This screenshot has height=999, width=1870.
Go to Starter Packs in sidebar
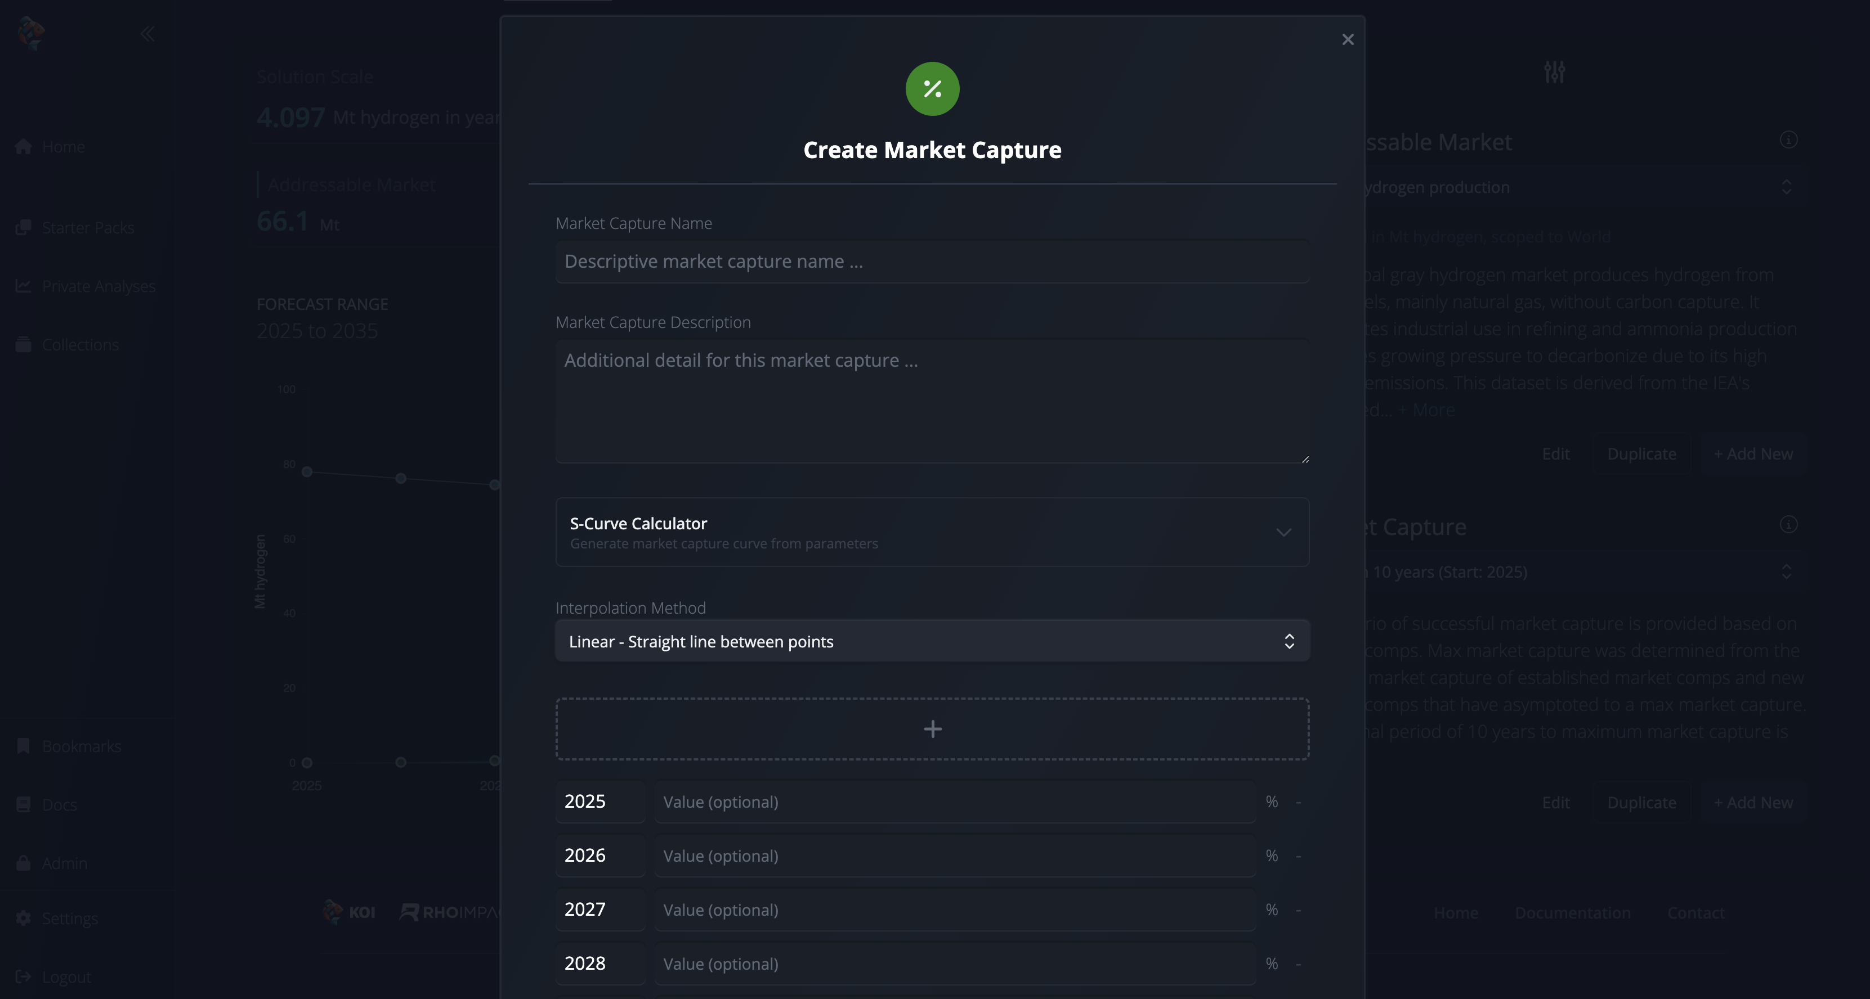point(88,228)
